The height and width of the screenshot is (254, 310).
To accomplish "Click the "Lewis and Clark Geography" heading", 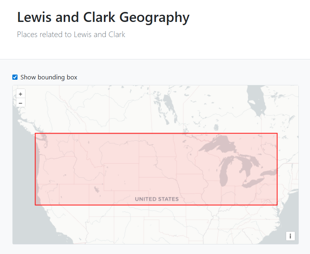I will tap(103, 18).
